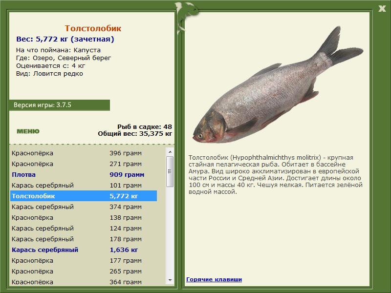This screenshot has width=391, height=293.
Task: Open the Горячие клавиши link
Action: pyautogui.click(x=214, y=279)
